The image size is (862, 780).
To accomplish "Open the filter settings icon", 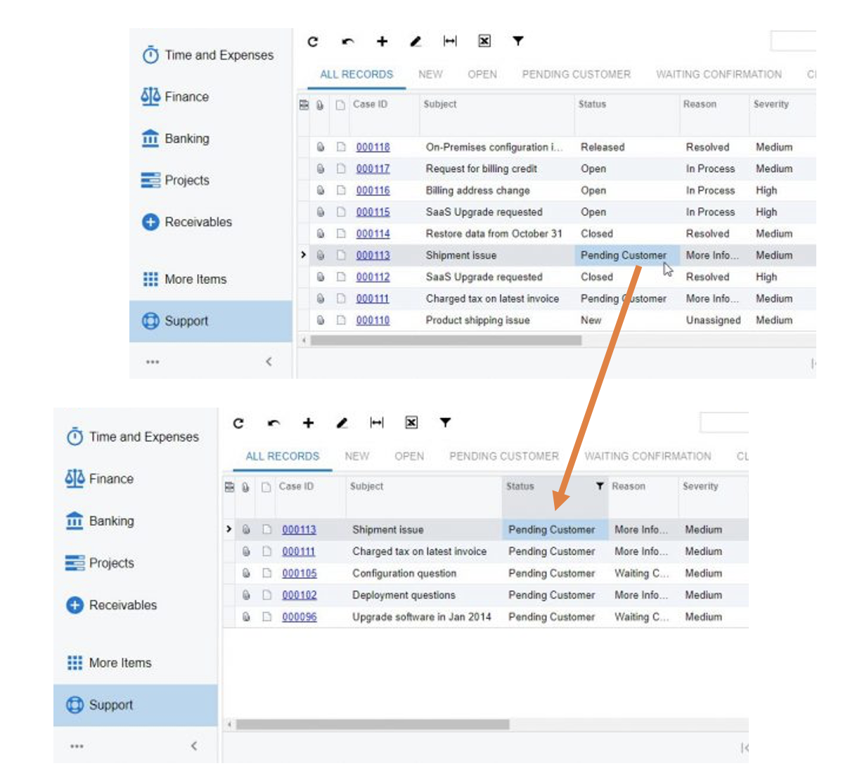I will coord(518,41).
